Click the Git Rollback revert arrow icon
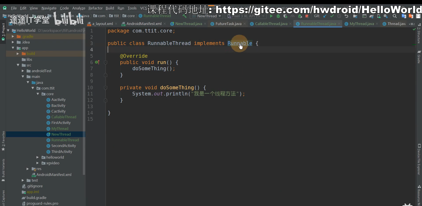The height and width of the screenshot is (206, 422). coord(346,16)
